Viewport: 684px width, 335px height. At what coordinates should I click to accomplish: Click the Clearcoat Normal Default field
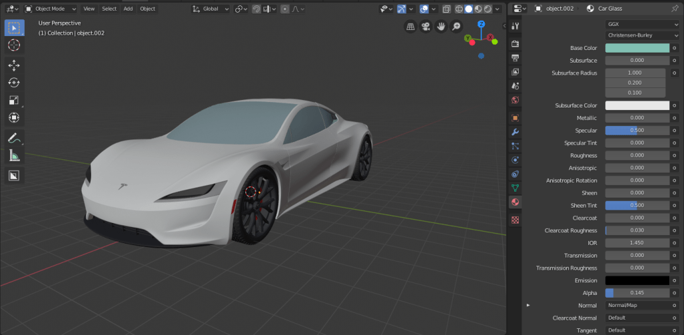[x=637, y=318]
